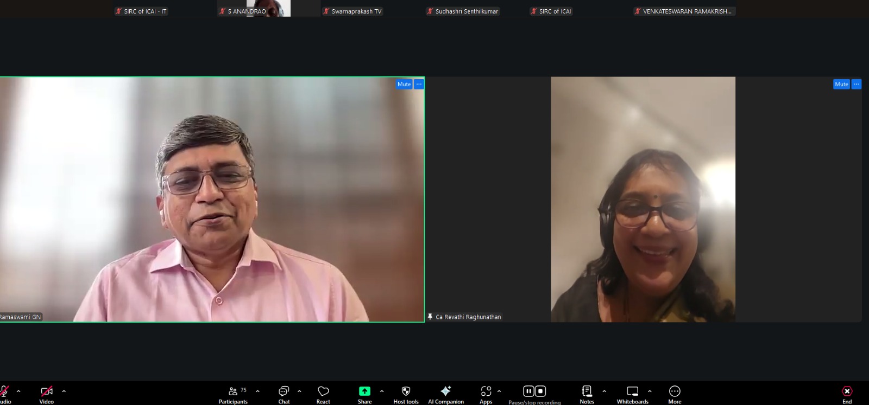Click the End meeting button
This screenshot has width=869, height=405.
point(847,394)
